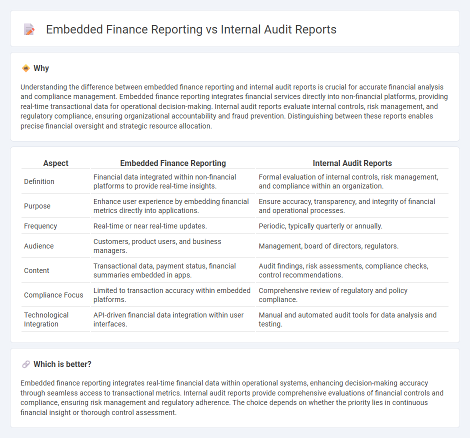
Task: Click cell 'Formal evaluation of internal controls'
Action: (352, 181)
